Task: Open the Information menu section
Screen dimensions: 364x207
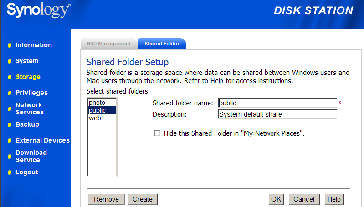Action: pos(33,45)
